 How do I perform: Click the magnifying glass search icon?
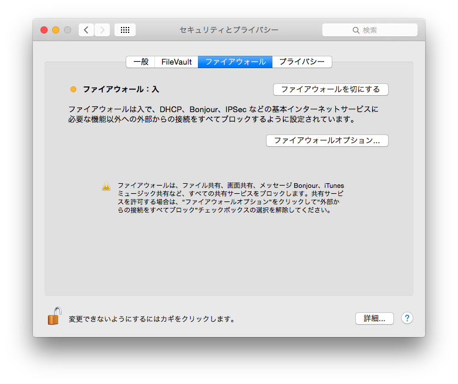point(356,31)
